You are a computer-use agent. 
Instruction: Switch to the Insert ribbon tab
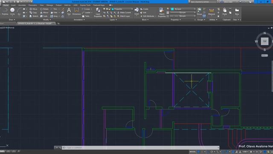coord(13,5)
